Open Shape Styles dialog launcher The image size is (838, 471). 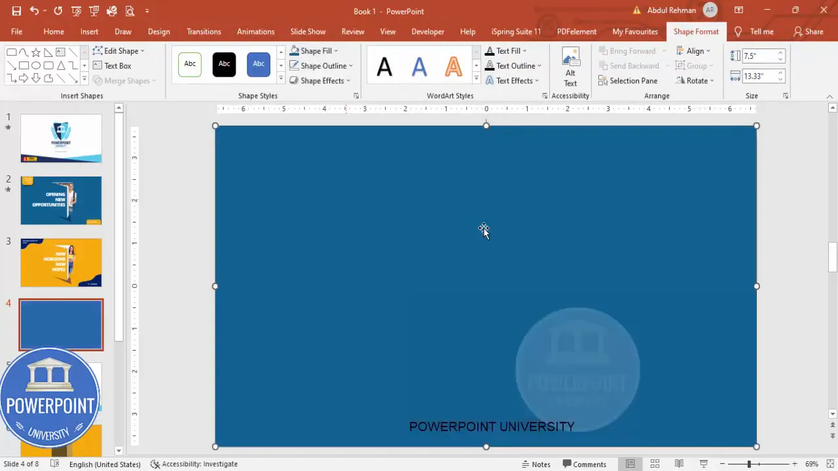click(356, 96)
